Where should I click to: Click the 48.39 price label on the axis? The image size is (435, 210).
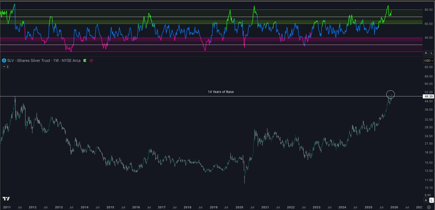[428, 97]
